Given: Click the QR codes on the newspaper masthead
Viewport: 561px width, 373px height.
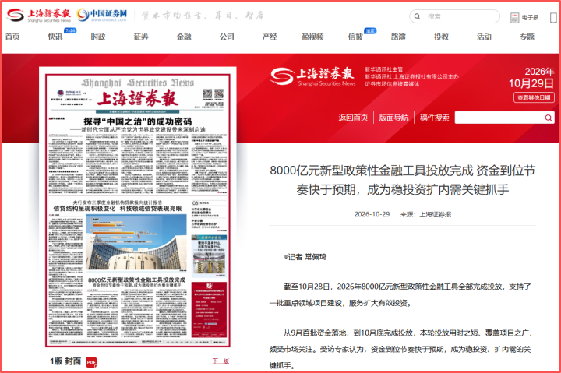Looking at the screenshot, I should pyautogui.click(x=213, y=93).
